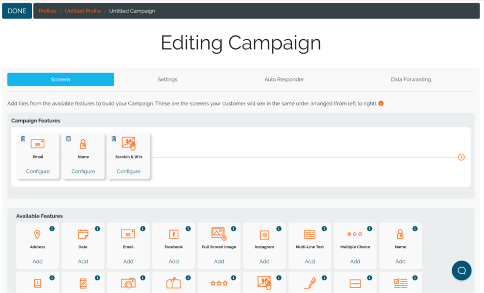Screen dimensions: 484x293
Task: Open Untitled Profile breadcrumb link
Action: pyautogui.click(x=83, y=11)
